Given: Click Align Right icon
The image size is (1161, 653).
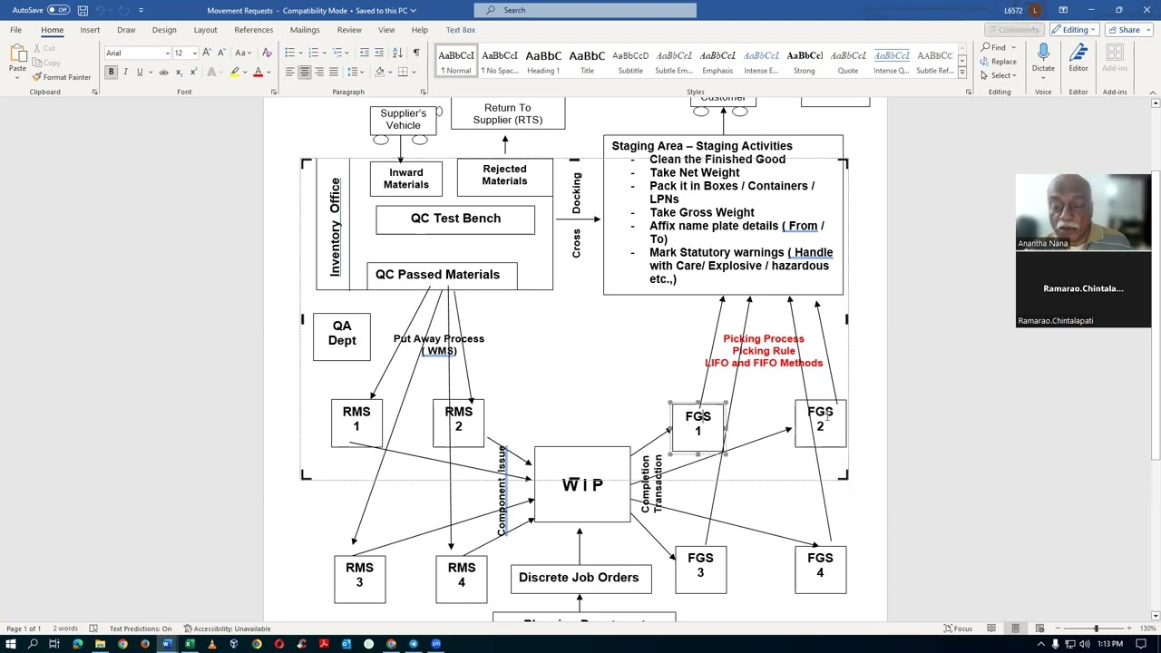Looking at the screenshot, I should [318, 72].
